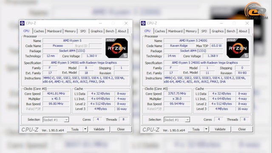Open the Mainboard tab in right CPU-Z window
This screenshot has width=272, height=153.
tap(176, 31)
